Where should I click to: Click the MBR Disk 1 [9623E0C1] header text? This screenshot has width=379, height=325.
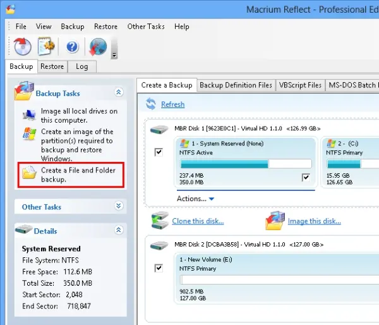pyautogui.click(x=247, y=128)
